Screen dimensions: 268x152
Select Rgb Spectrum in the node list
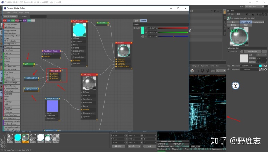(x=12, y=33)
